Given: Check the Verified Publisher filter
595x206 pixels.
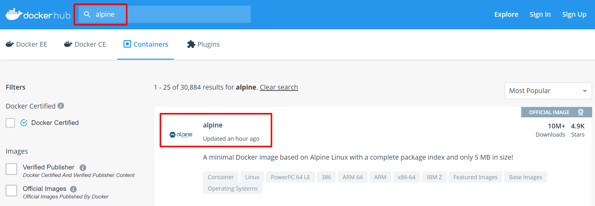Looking at the screenshot, I should [11, 169].
